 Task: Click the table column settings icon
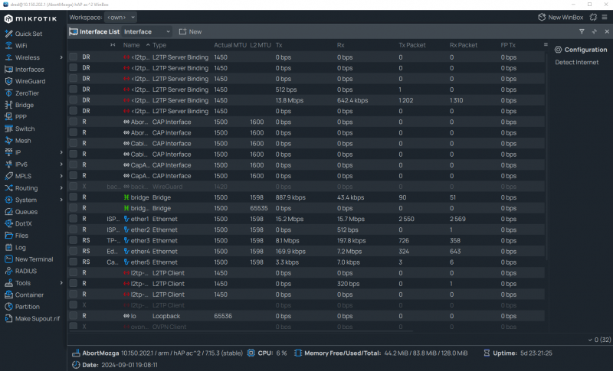coord(546,45)
